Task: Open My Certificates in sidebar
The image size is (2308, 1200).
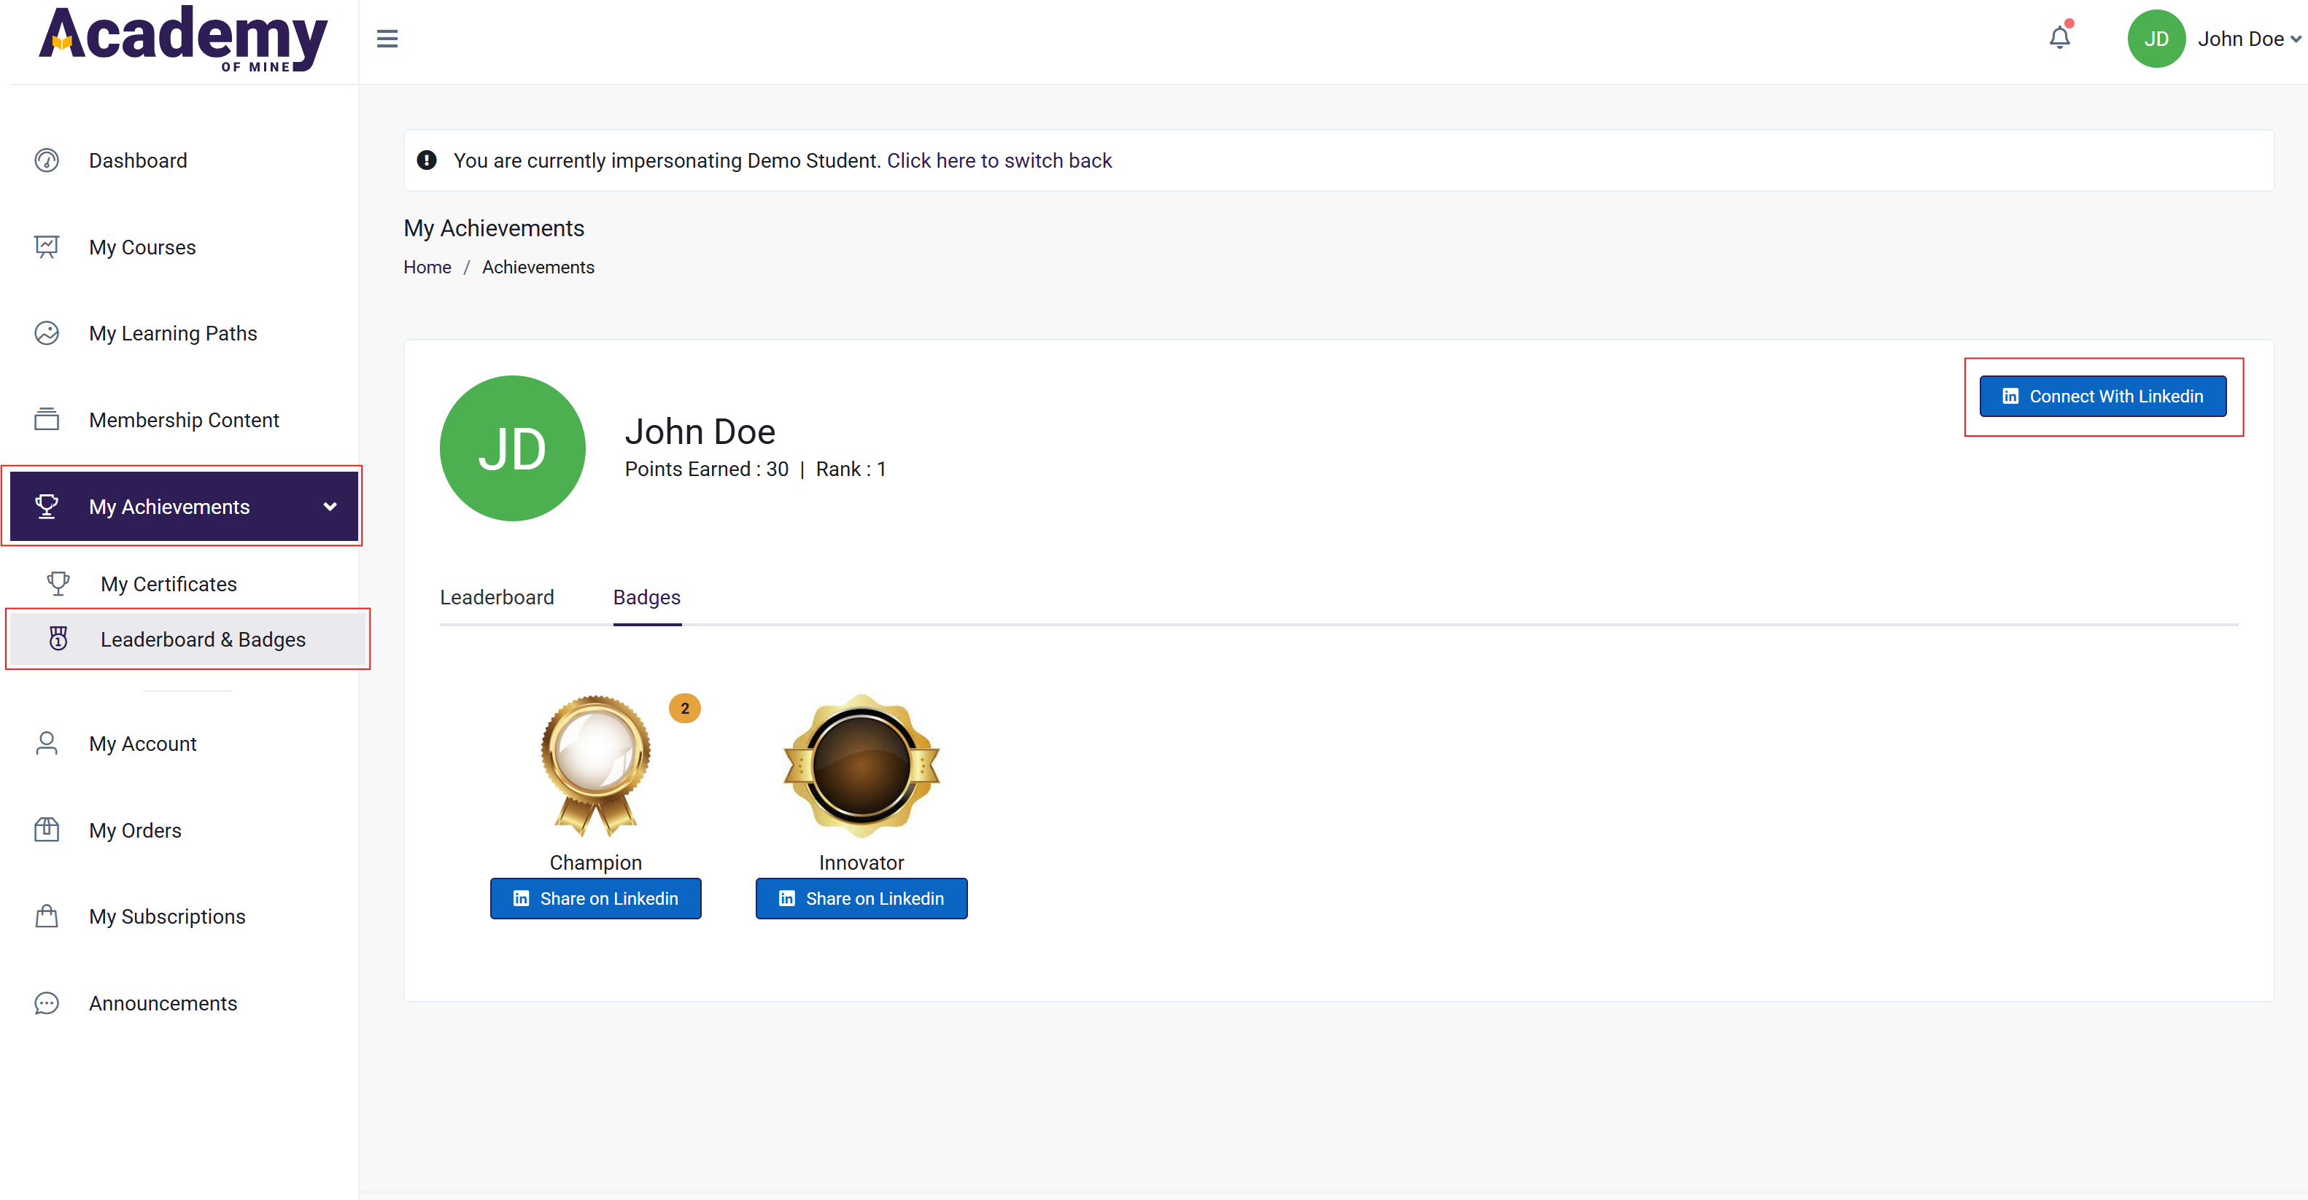Action: 169,584
